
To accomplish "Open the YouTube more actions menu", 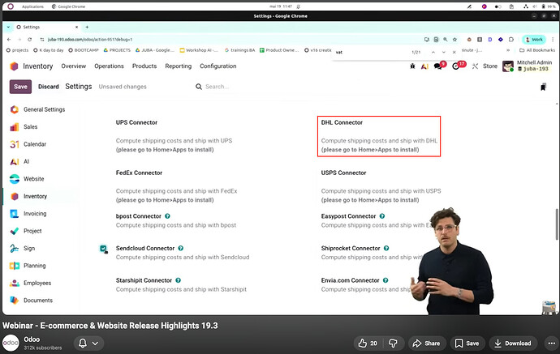I will point(551,343).
